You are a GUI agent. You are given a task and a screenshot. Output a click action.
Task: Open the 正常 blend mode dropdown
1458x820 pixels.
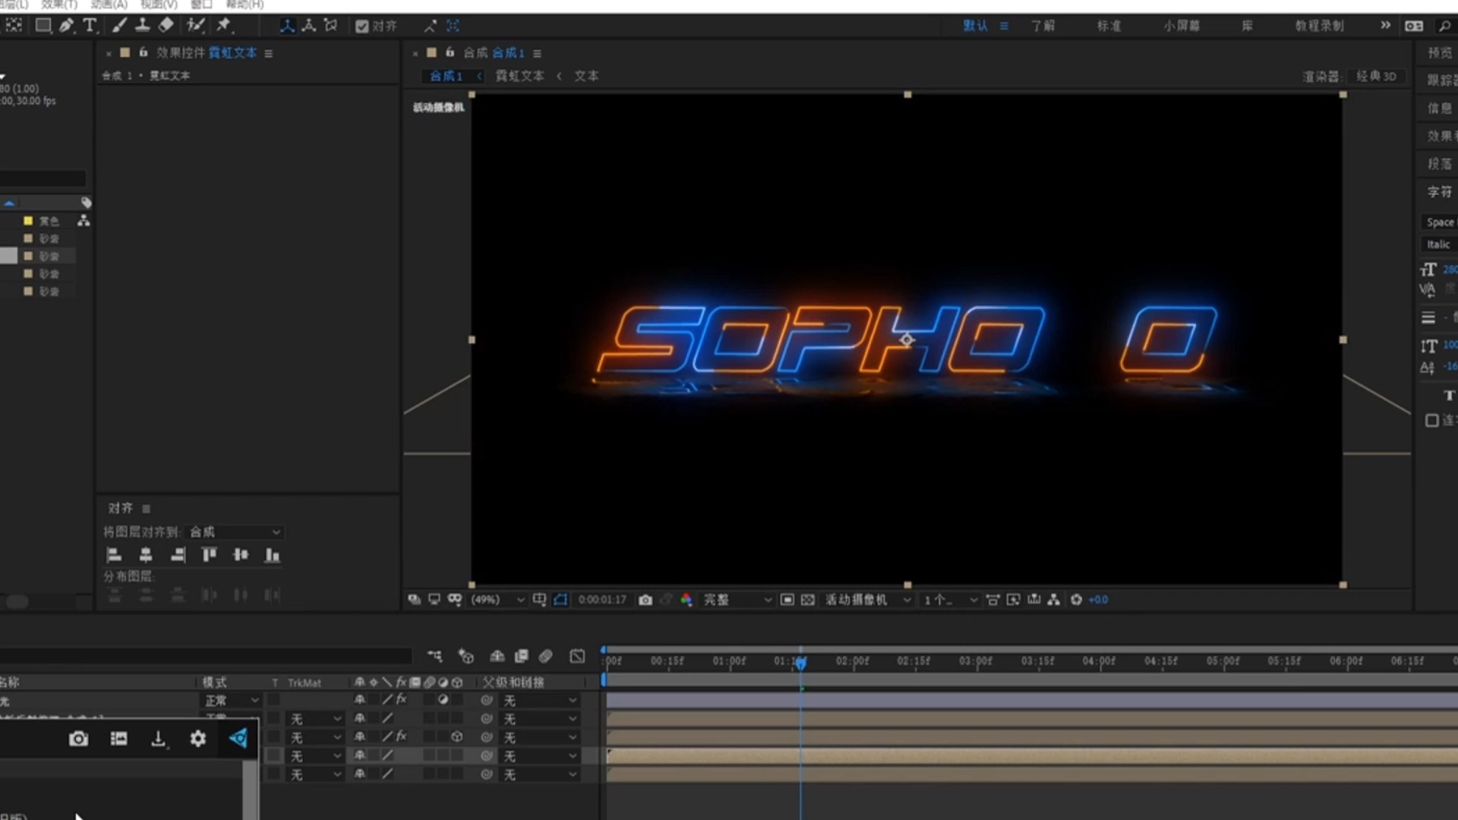[x=232, y=700]
